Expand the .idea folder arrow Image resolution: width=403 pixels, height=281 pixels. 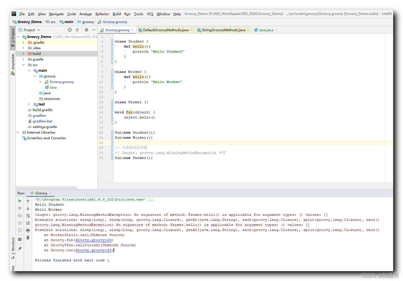[23, 48]
